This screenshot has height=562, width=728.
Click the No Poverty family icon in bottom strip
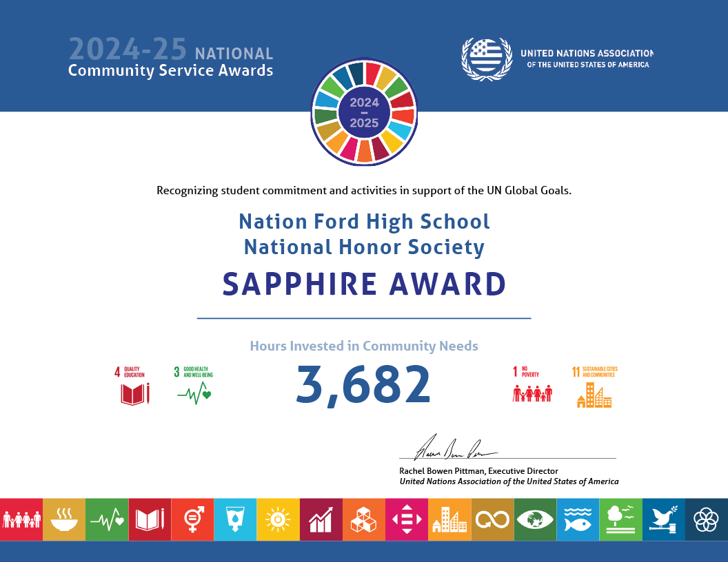21,519
